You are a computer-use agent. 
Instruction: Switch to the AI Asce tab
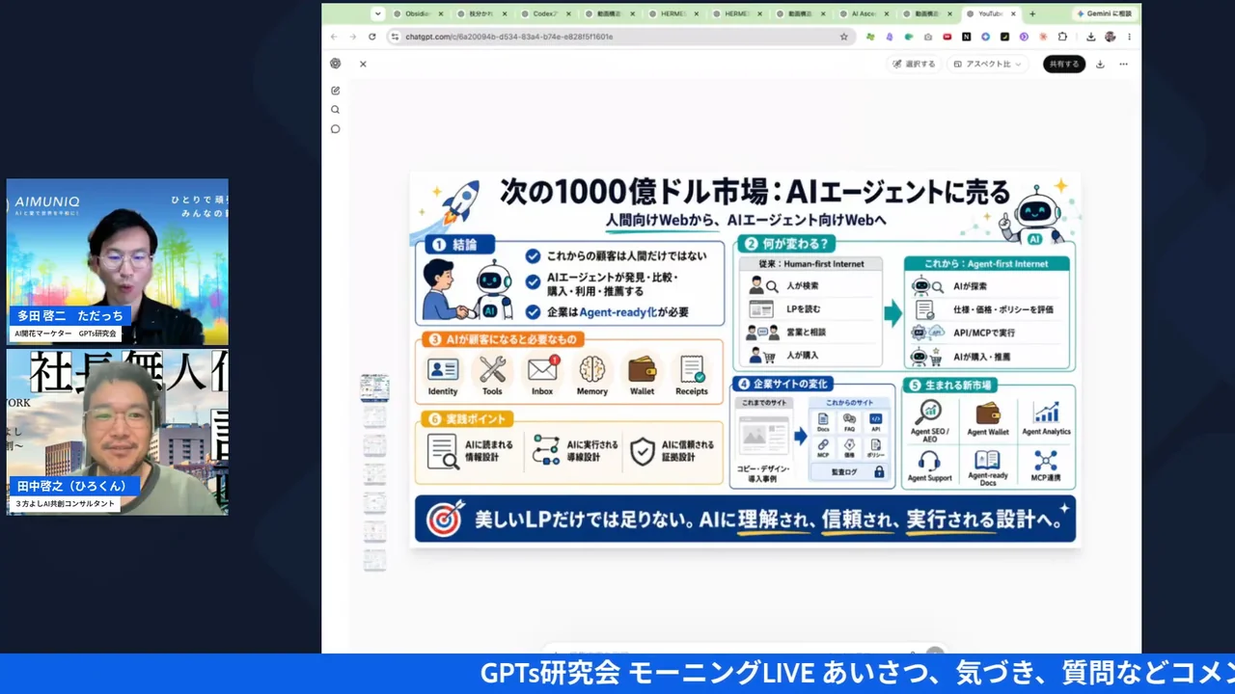pyautogui.click(x=864, y=13)
